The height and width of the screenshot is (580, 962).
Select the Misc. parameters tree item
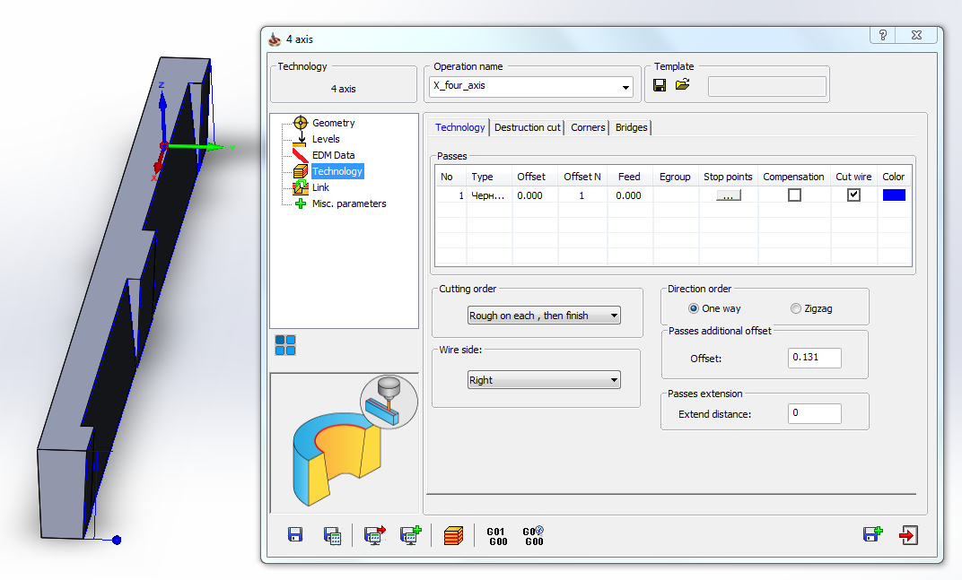click(349, 203)
